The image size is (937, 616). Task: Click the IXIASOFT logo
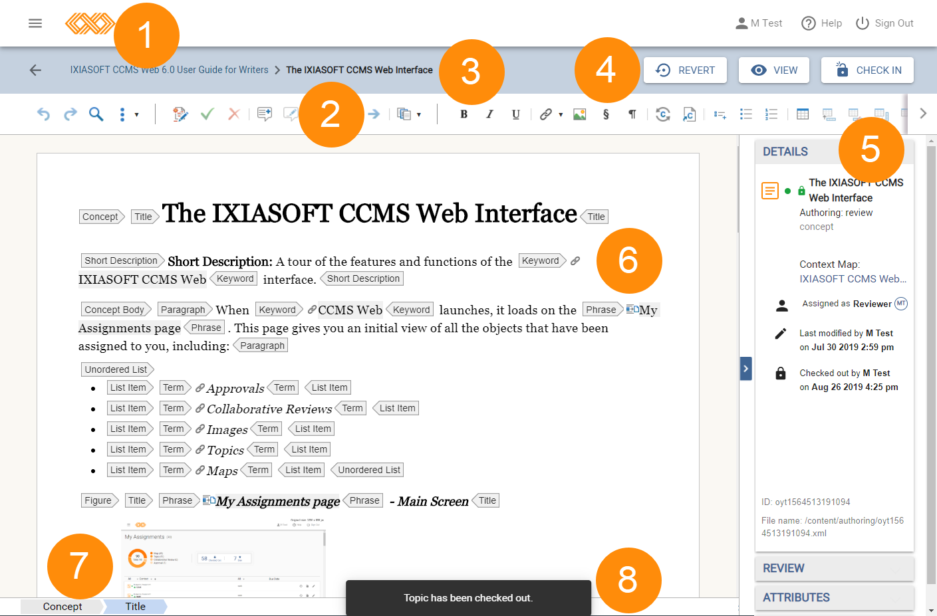[90, 23]
